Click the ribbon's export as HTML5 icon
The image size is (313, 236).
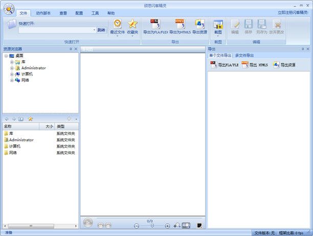point(180,24)
